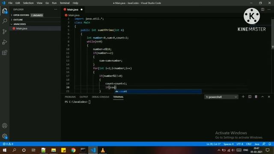Open notifications bell in status bar
This screenshot has width=274, height=154.
click(x=270, y=144)
